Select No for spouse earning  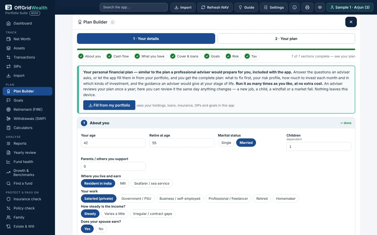click(101, 229)
